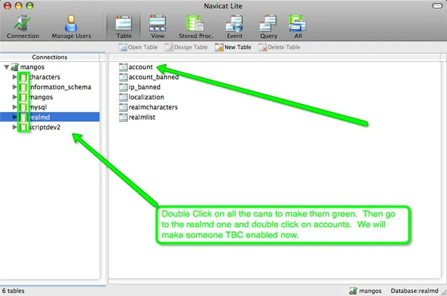Select the realmcharacters table name
Screen dimensions: 447x296
[153, 107]
